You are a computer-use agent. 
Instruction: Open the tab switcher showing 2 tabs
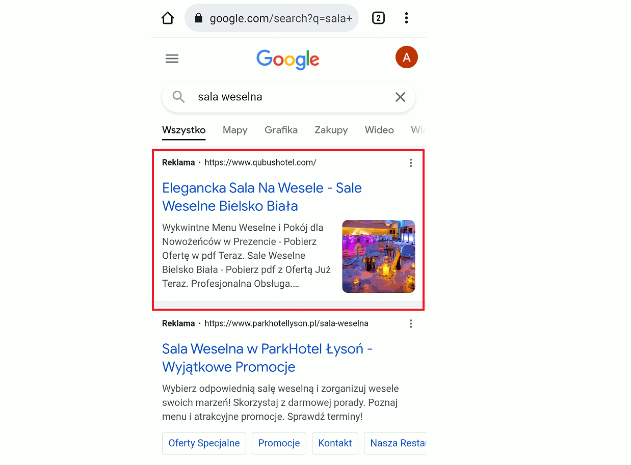pos(378,18)
